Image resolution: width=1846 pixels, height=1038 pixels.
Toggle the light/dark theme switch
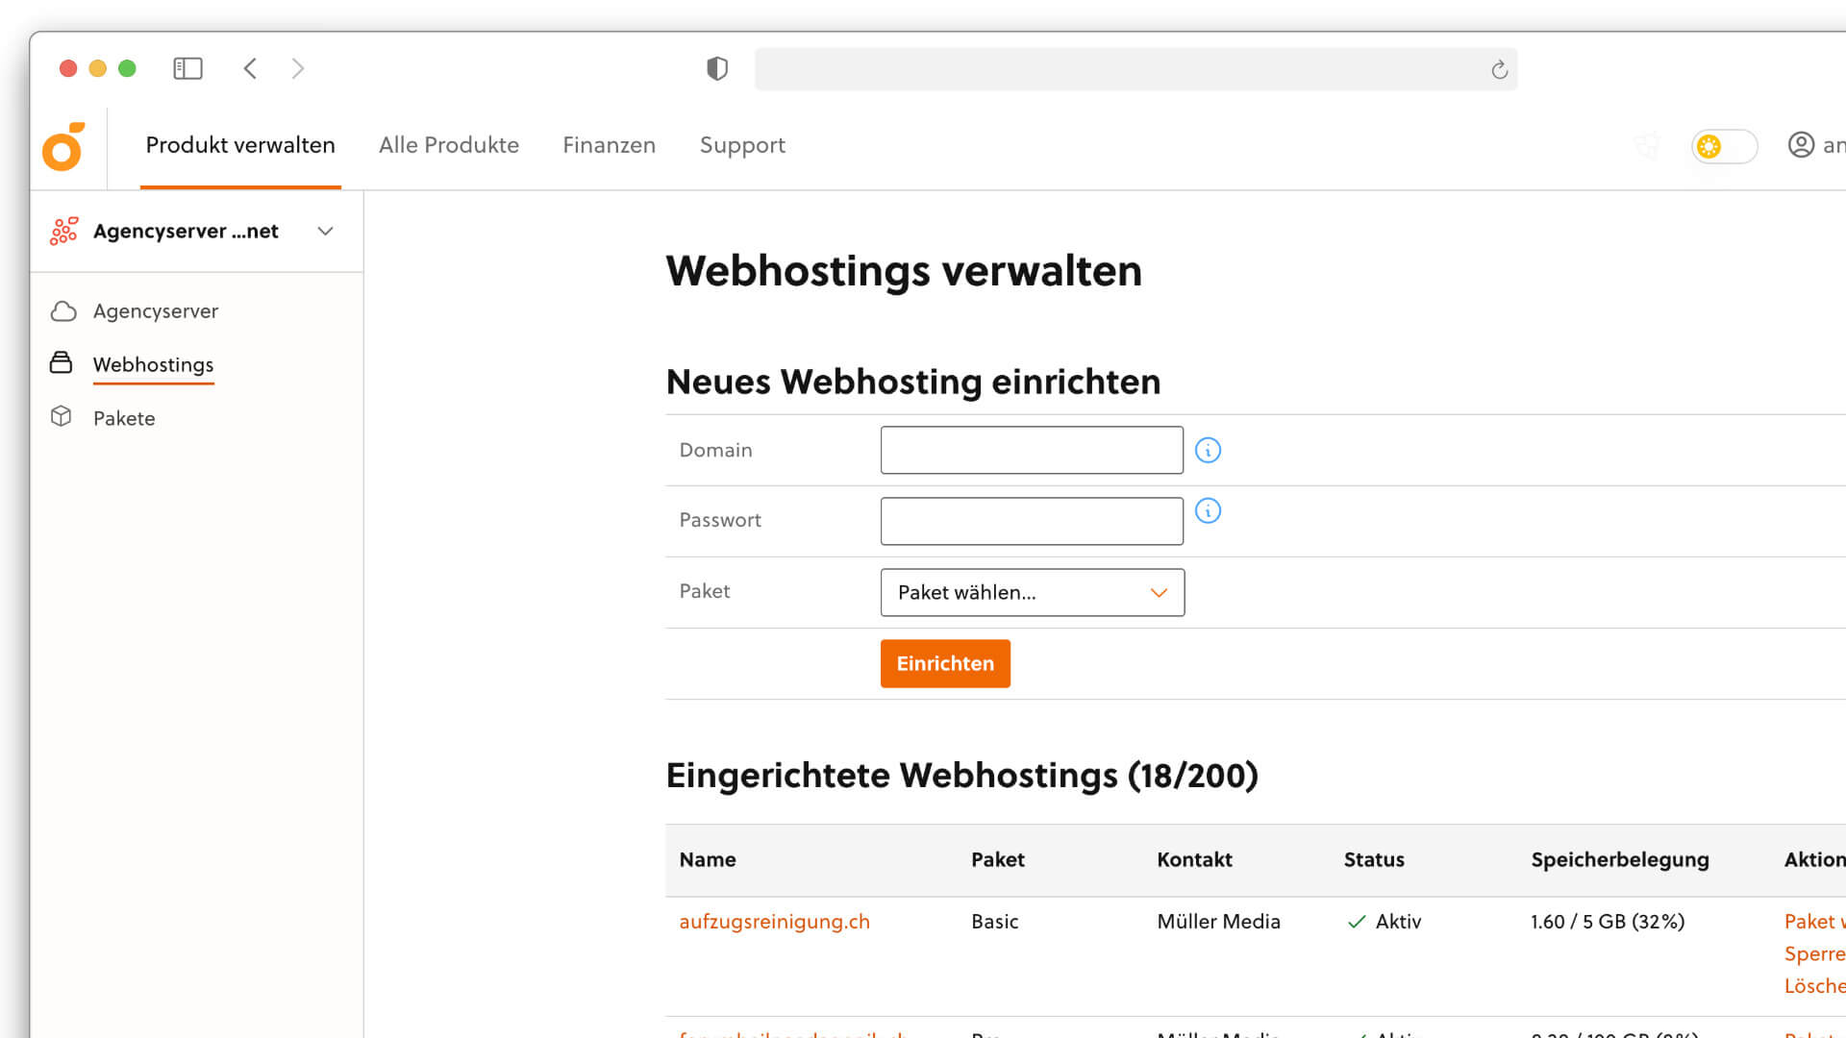1725,146
